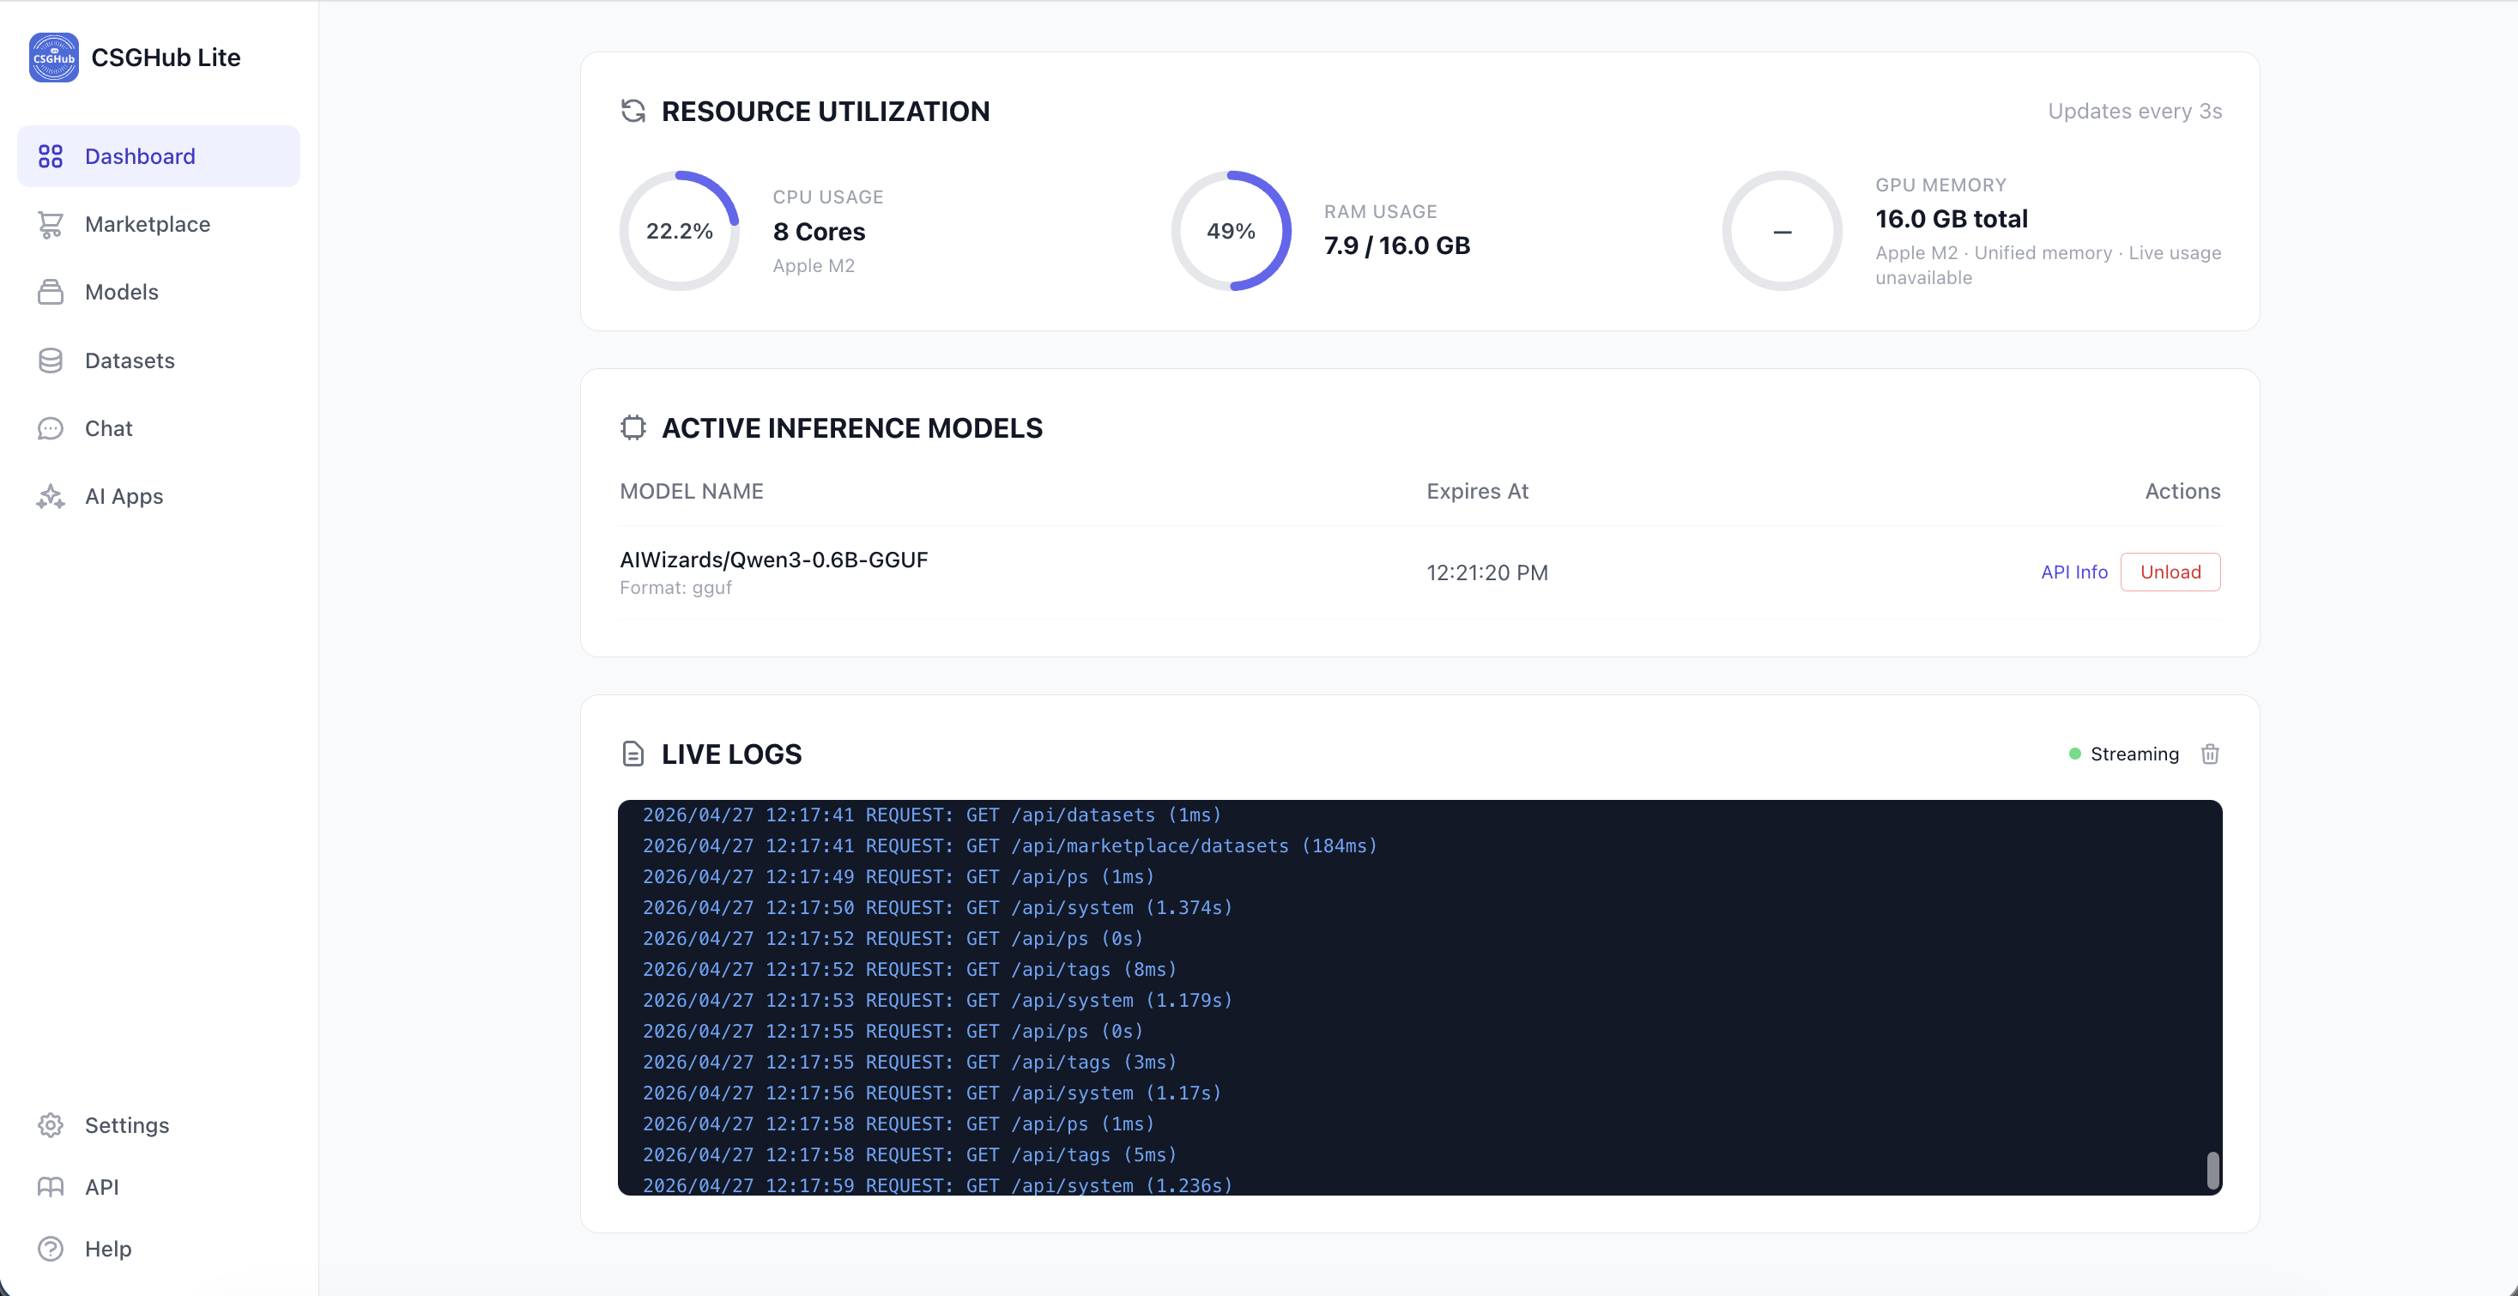Click the Models box icon
Screen dimensions: 2518x1296
click(51, 292)
